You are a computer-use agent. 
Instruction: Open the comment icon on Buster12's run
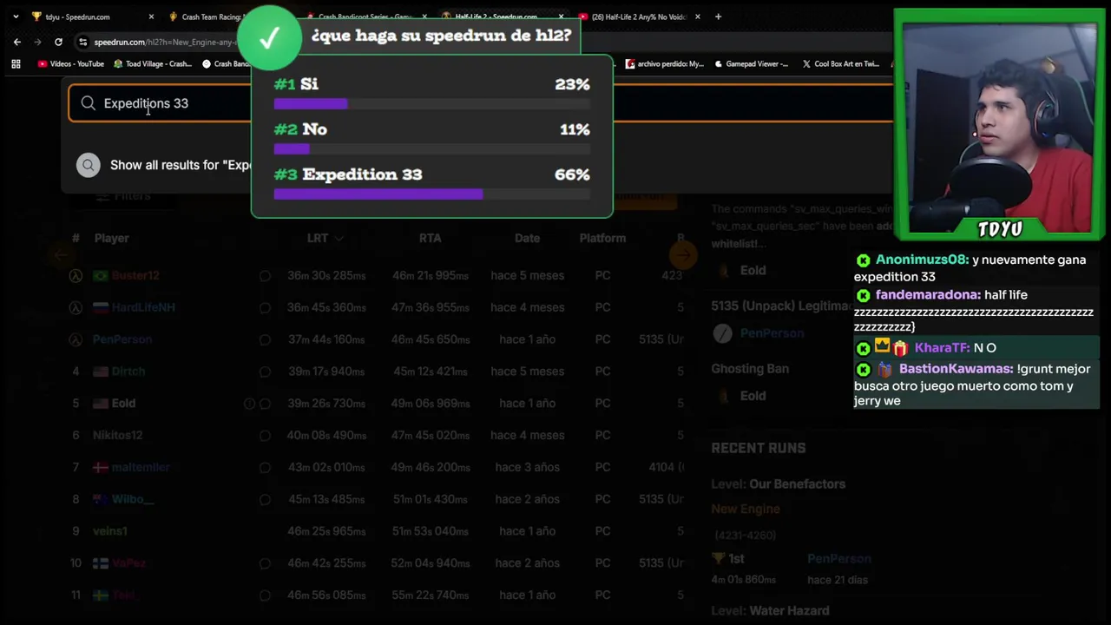pos(265,276)
